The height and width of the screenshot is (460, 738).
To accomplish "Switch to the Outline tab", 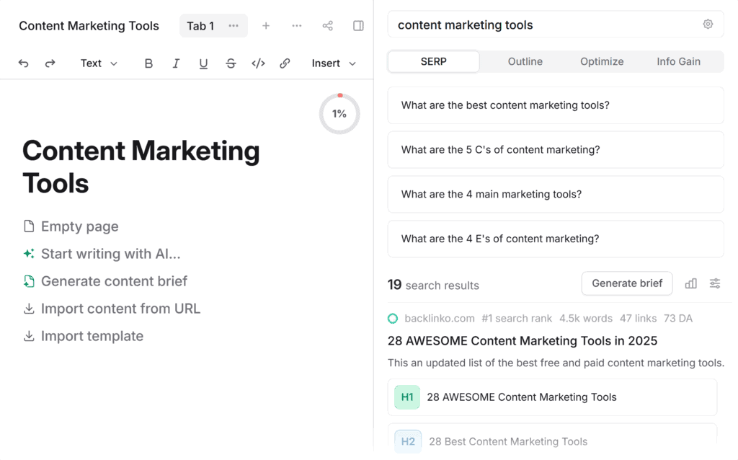I will 525,61.
